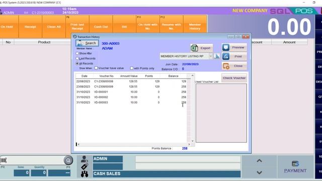Close the Transaction History dialog with red X
The image size is (322, 181).
[x=246, y=37]
